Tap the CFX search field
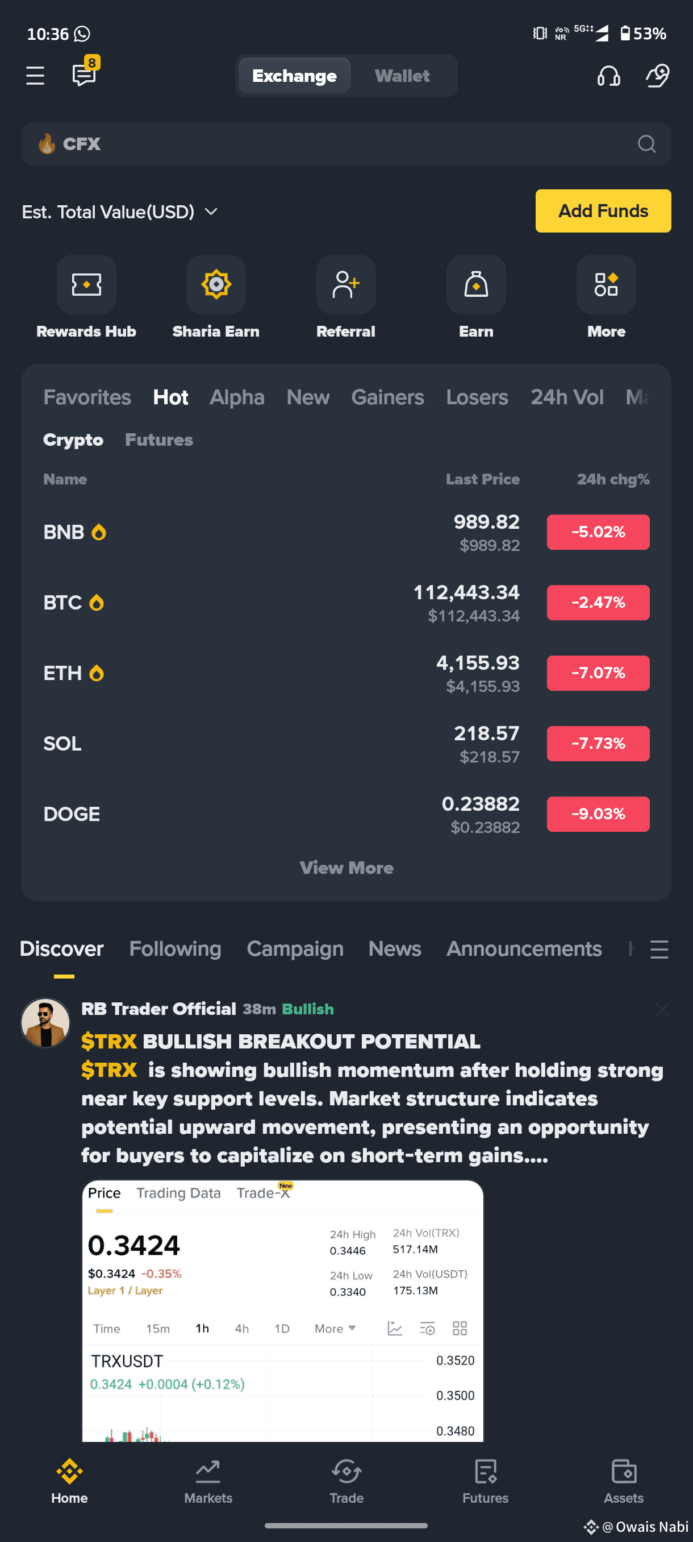This screenshot has width=693, height=1542. [x=346, y=144]
